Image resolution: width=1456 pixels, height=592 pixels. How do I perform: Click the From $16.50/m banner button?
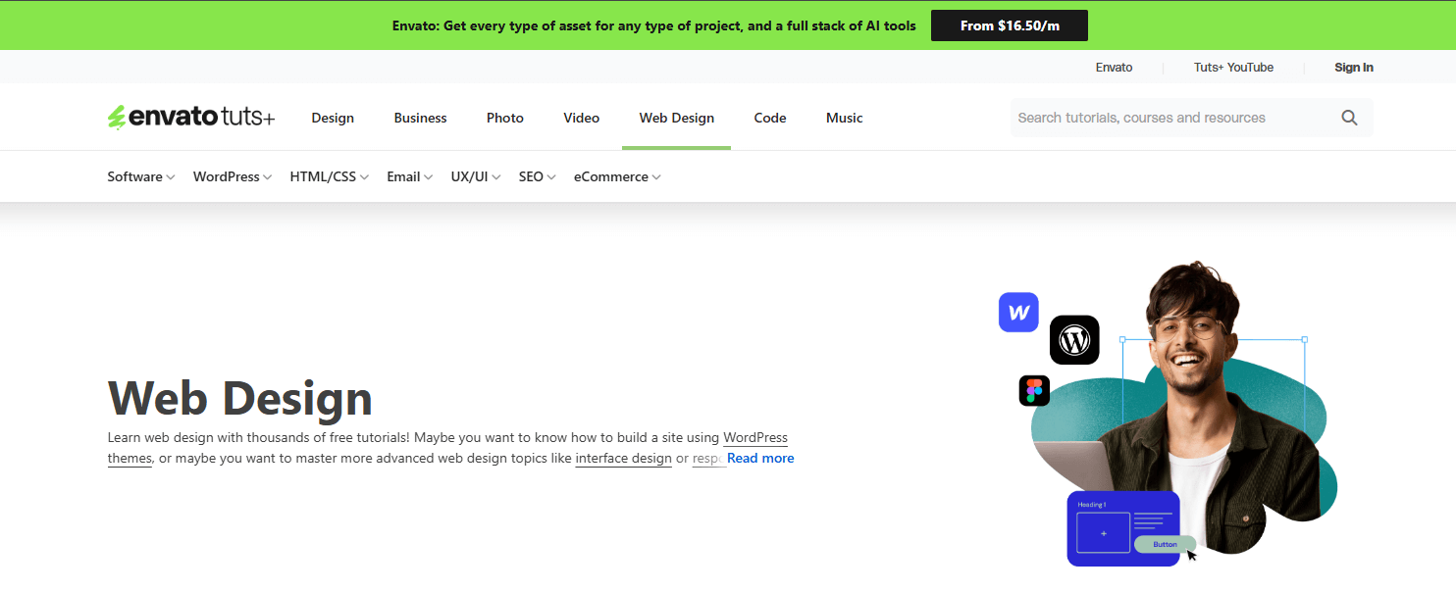coord(1009,25)
